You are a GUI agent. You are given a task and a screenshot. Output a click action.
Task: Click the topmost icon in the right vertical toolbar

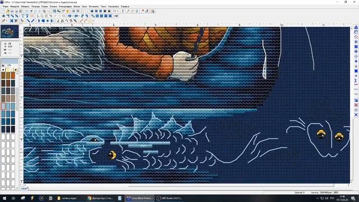(356, 27)
